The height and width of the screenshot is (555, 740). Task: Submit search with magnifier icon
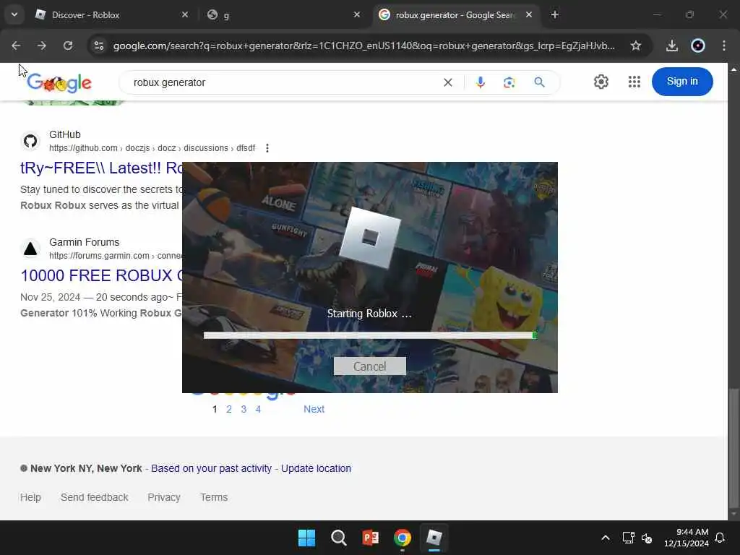pos(539,82)
